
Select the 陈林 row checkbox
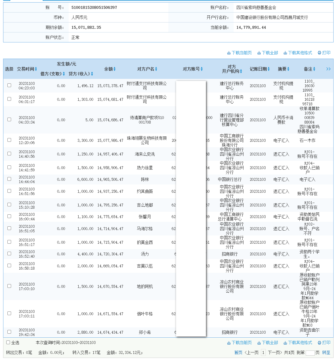tap(9, 179)
